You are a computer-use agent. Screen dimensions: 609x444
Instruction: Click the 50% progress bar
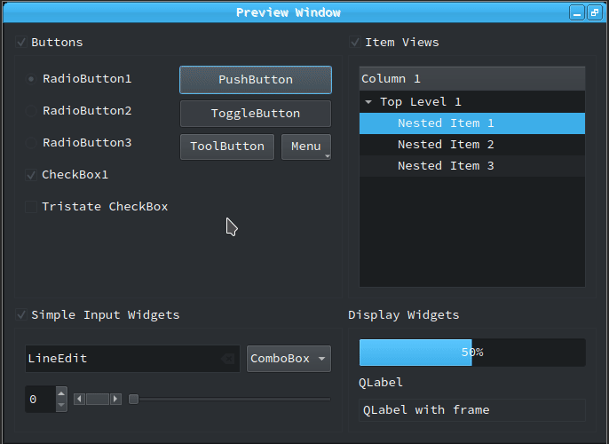pos(472,353)
